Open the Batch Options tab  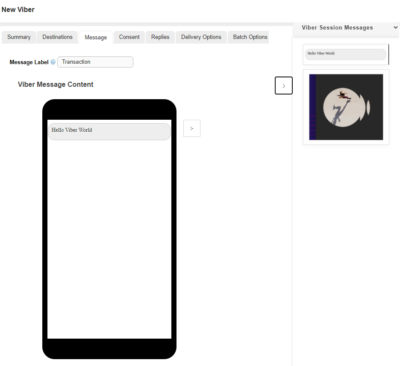[x=250, y=37]
